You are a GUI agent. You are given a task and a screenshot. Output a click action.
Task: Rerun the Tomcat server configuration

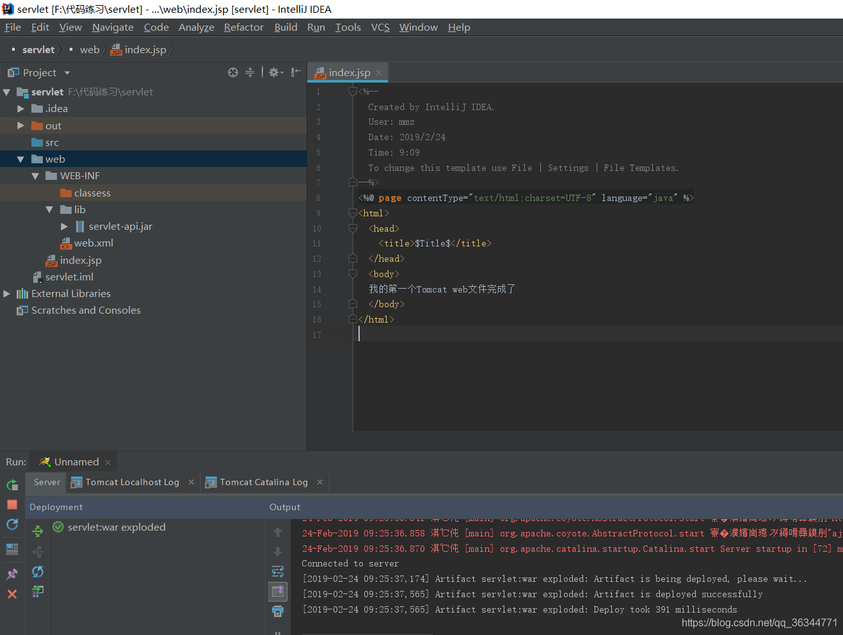click(x=12, y=485)
